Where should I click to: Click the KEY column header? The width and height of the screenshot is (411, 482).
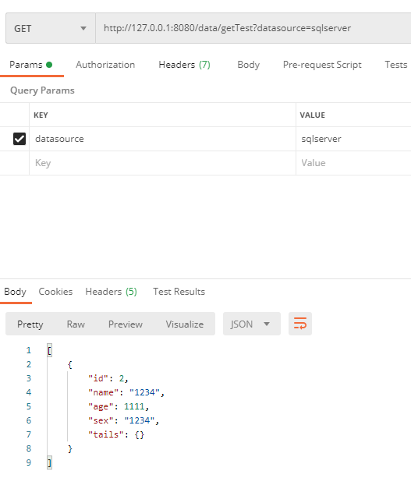click(x=41, y=115)
